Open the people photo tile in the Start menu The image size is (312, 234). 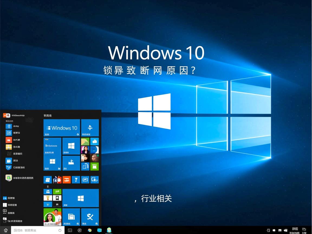[85, 149]
